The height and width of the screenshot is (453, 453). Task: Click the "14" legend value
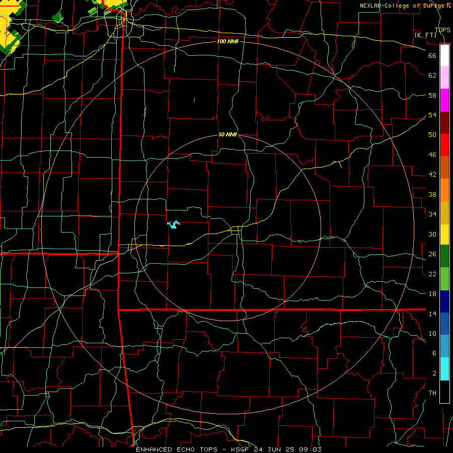pos(432,314)
